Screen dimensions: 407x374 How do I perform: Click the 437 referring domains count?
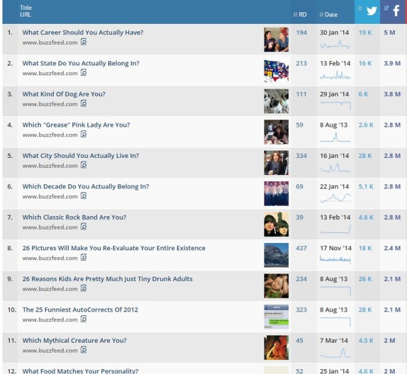pos(301,248)
